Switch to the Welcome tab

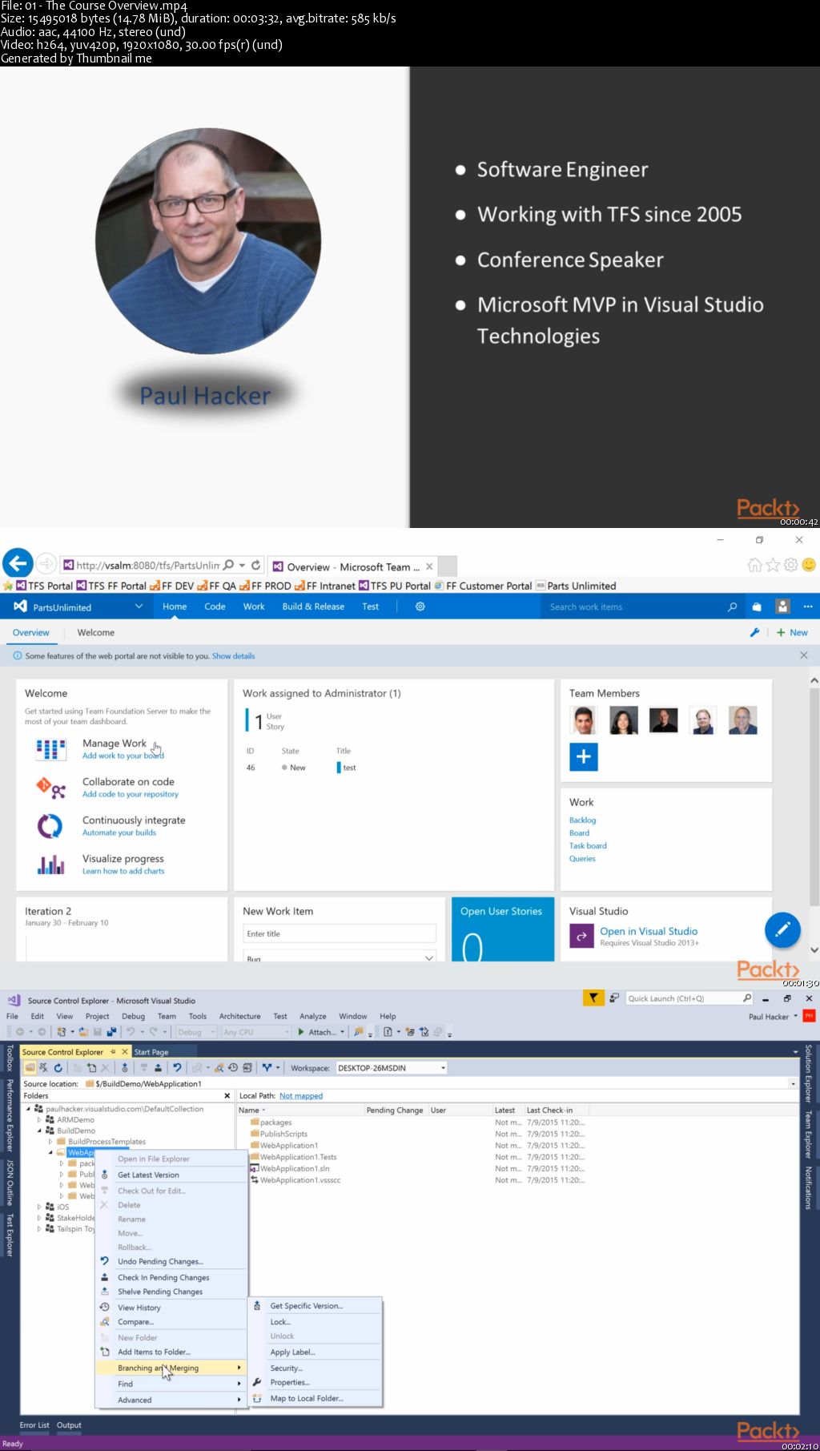(x=96, y=632)
